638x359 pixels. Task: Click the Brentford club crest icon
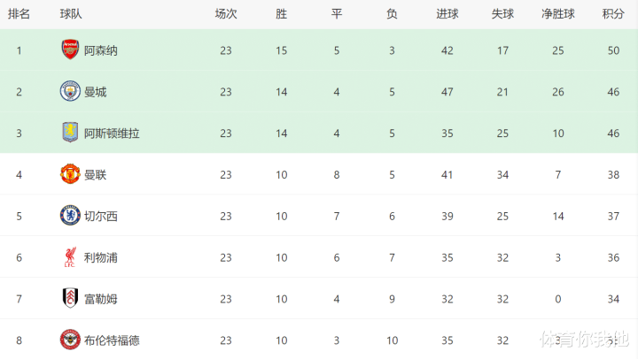70,340
